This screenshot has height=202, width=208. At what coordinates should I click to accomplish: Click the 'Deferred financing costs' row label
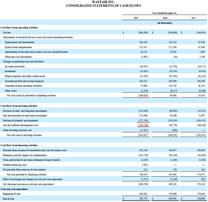(x=15, y=165)
